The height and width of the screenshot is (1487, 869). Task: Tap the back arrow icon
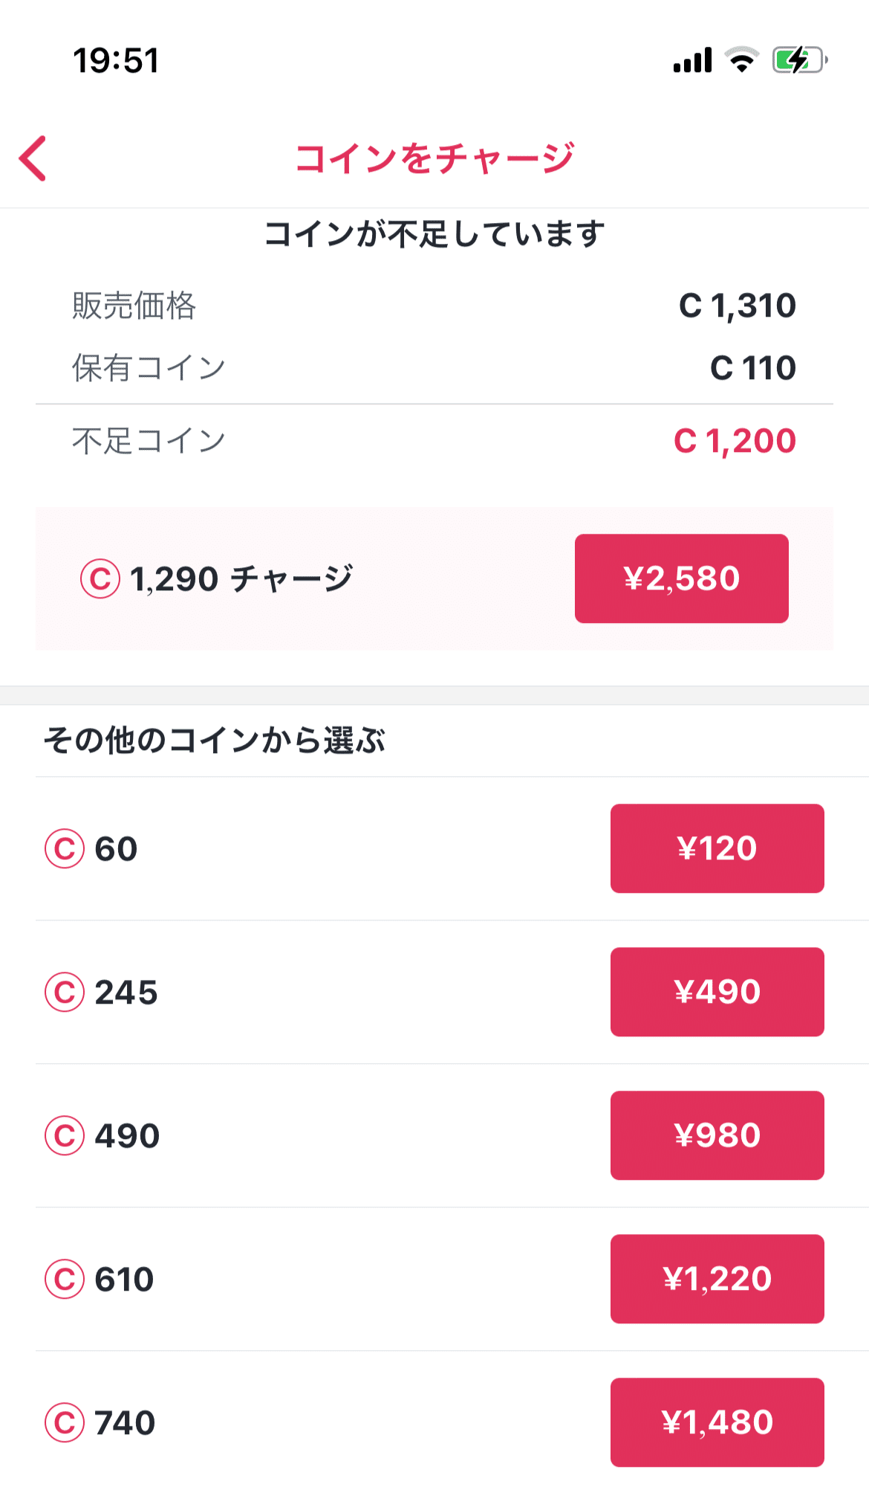(33, 158)
